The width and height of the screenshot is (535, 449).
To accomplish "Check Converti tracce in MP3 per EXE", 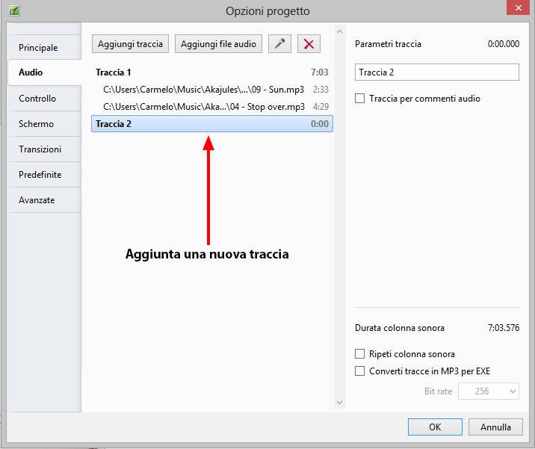I will pyautogui.click(x=360, y=371).
